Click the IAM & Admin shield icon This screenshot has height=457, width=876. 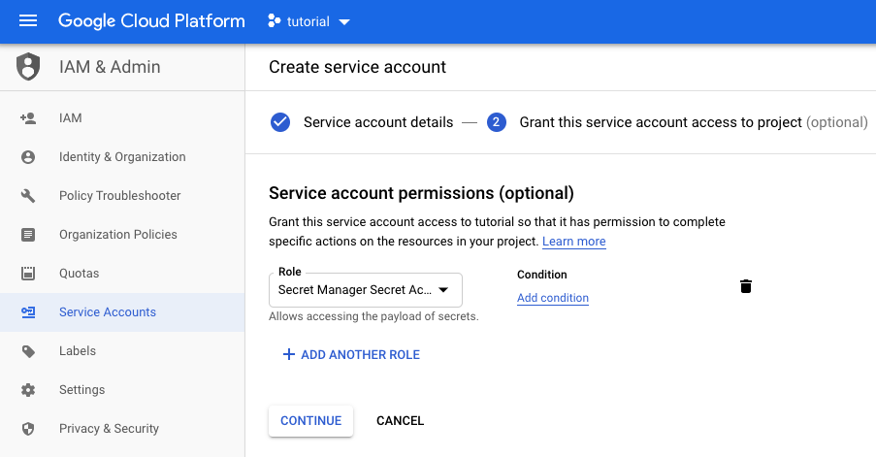pyautogui.click(x=28, y=67)
